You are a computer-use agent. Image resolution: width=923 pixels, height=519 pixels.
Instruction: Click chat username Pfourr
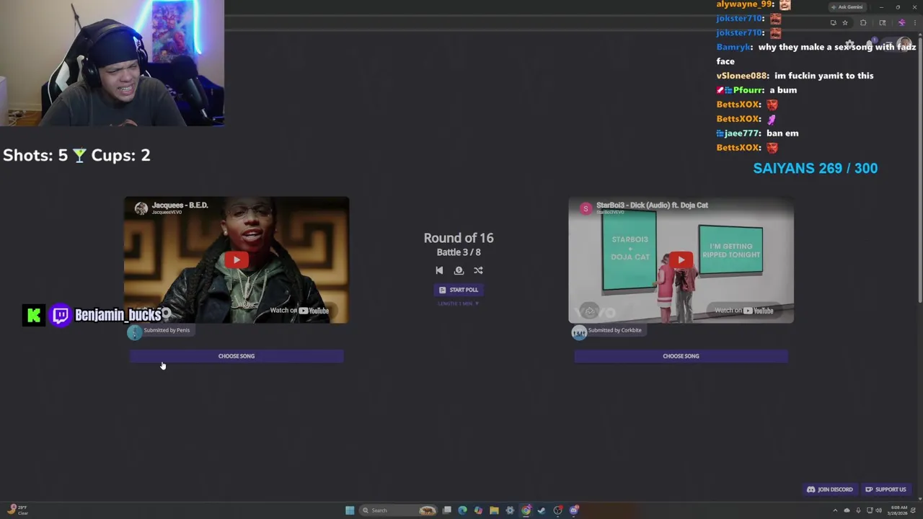click(748, 90)
